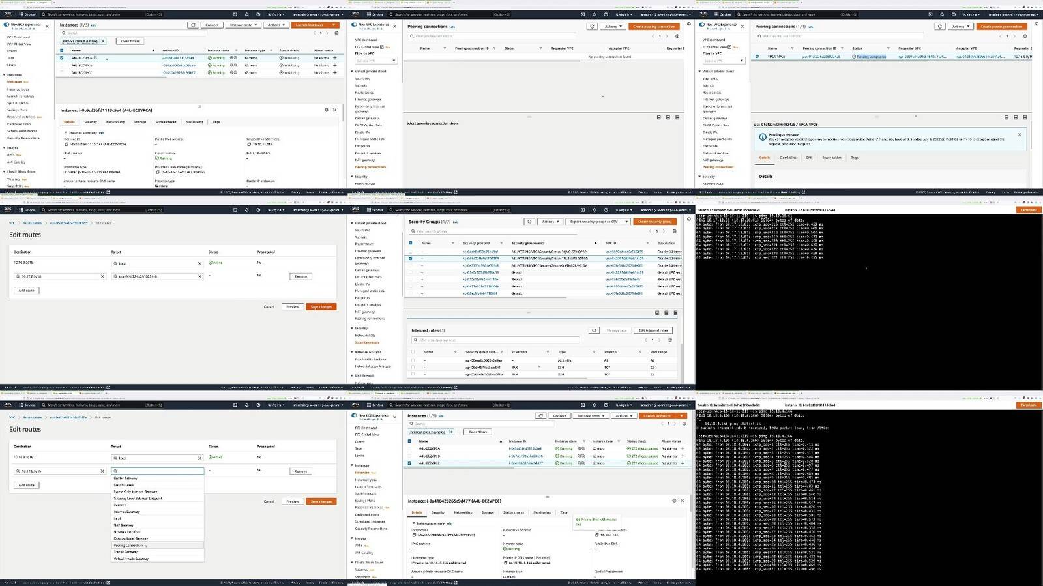Image resolution: width=1043 pixels, height=586 pixels.
Task: Terminate session showing 10.17.10.63 ping output
Action: 1029,210
